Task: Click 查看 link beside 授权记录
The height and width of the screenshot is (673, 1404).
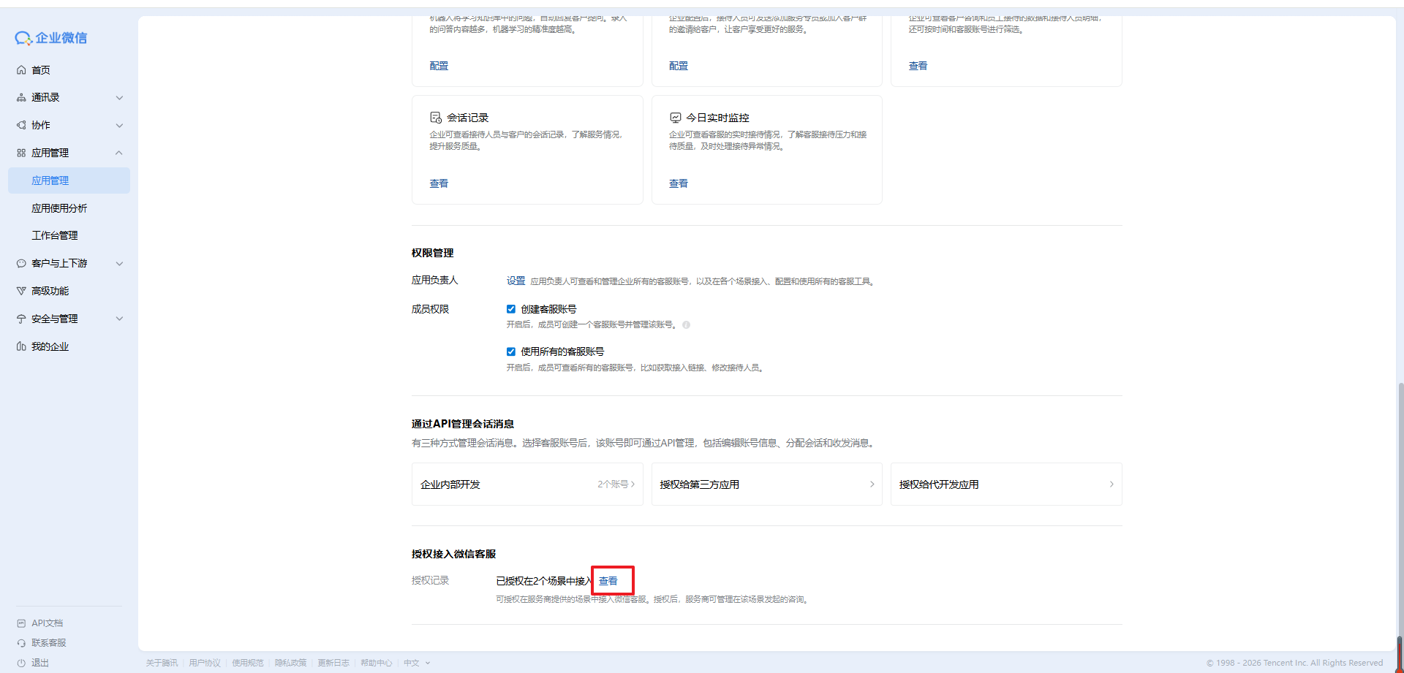Action: tap(608, 581)
